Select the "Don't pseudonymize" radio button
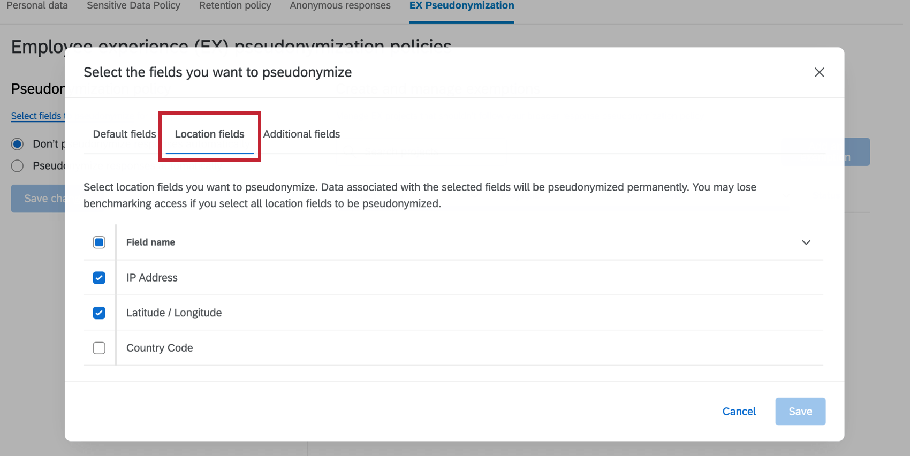This screenshot has height=456, width=910. (18, 144)
